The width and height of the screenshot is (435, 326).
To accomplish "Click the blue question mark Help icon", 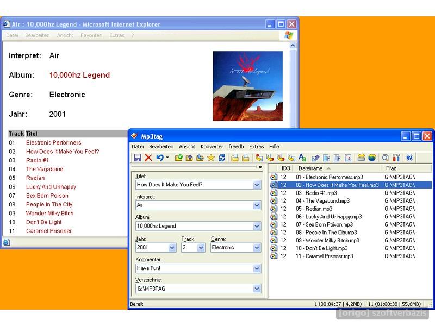I will [409, 158].
